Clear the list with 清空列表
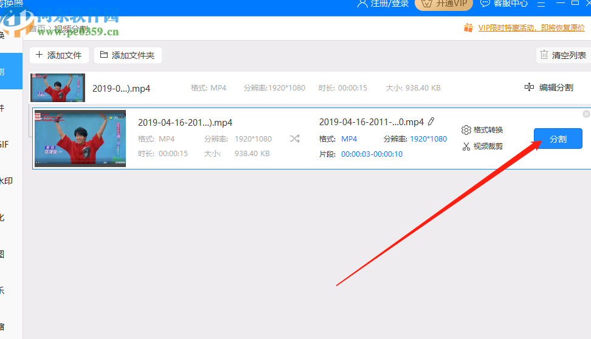The width and height of the screenshot is (591, 339). [x=564, y=55]
